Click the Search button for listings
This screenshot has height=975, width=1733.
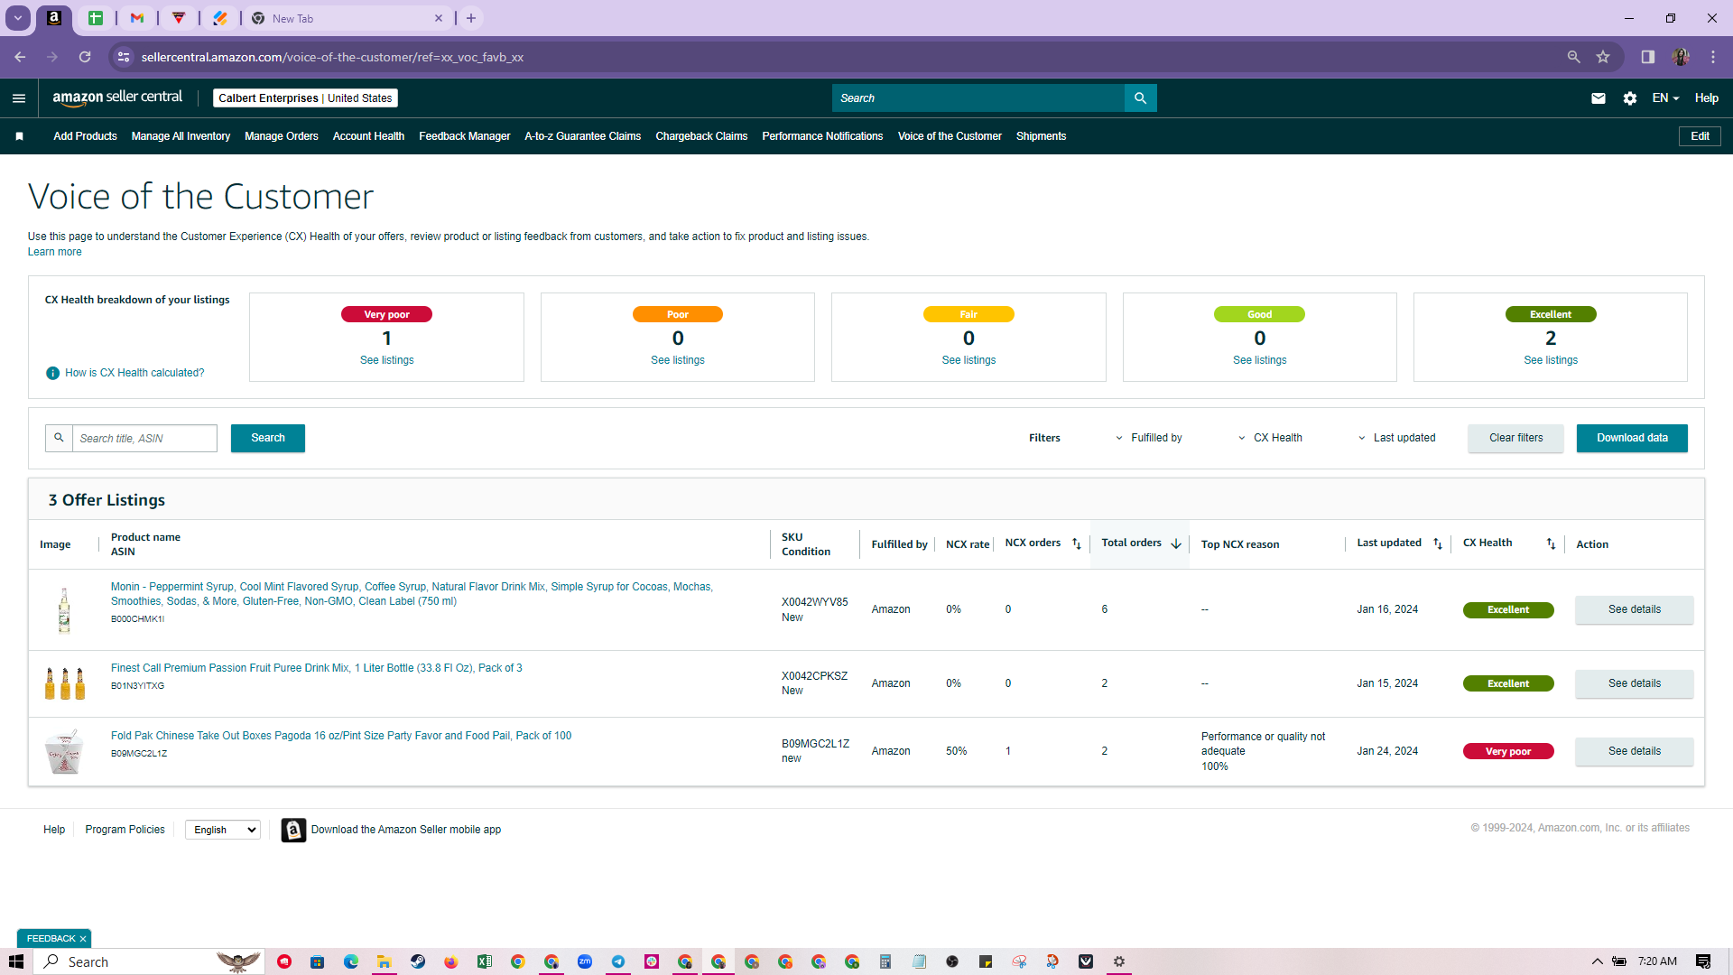click(268, 438)
